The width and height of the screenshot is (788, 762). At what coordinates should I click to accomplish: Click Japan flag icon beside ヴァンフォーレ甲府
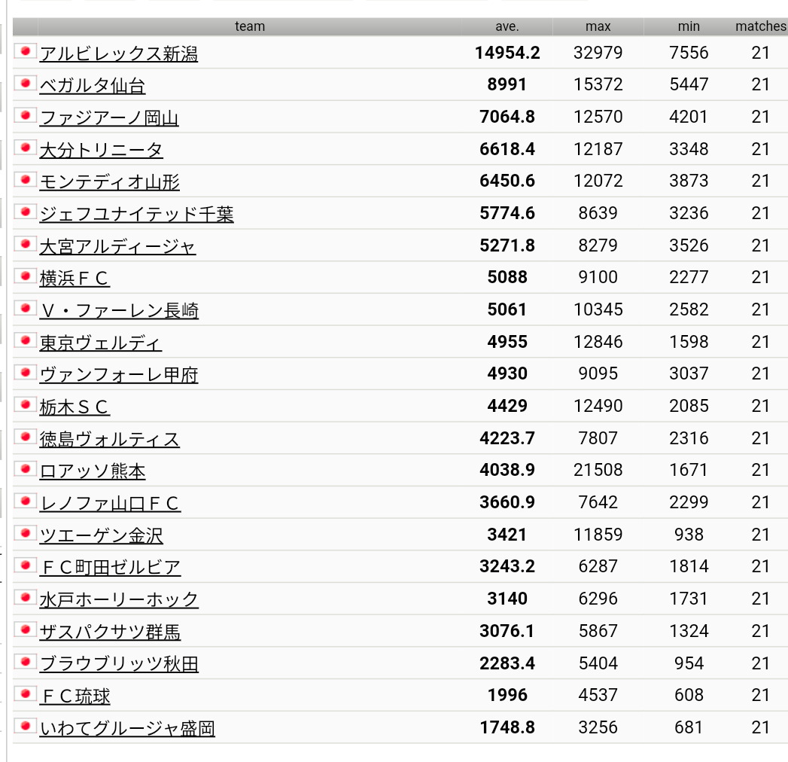pyautogui.click(x=25, y=372)
